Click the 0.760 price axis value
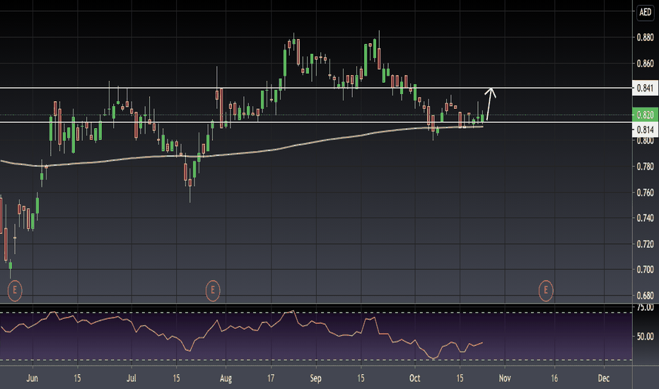Viewport: 659px width, 389px height. click(x=645, y=192)
